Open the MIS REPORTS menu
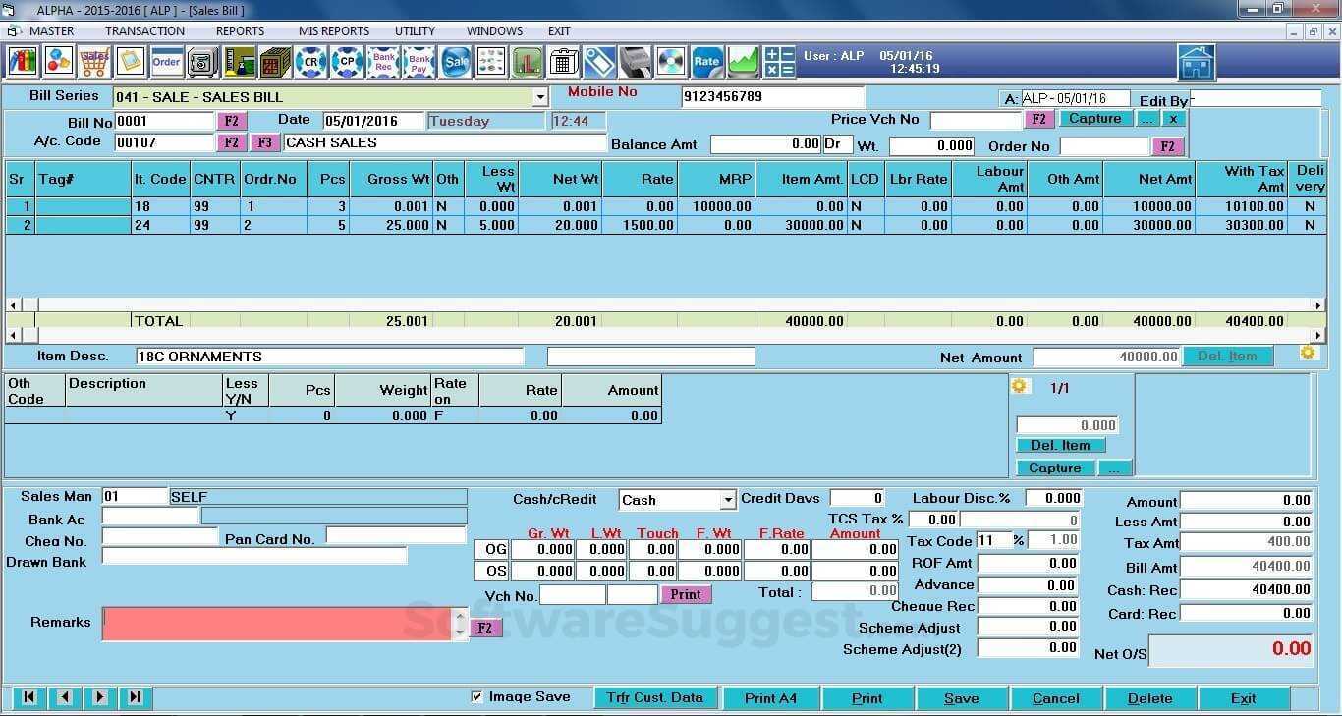The image size is (1342, 716). tap(333, 30)
